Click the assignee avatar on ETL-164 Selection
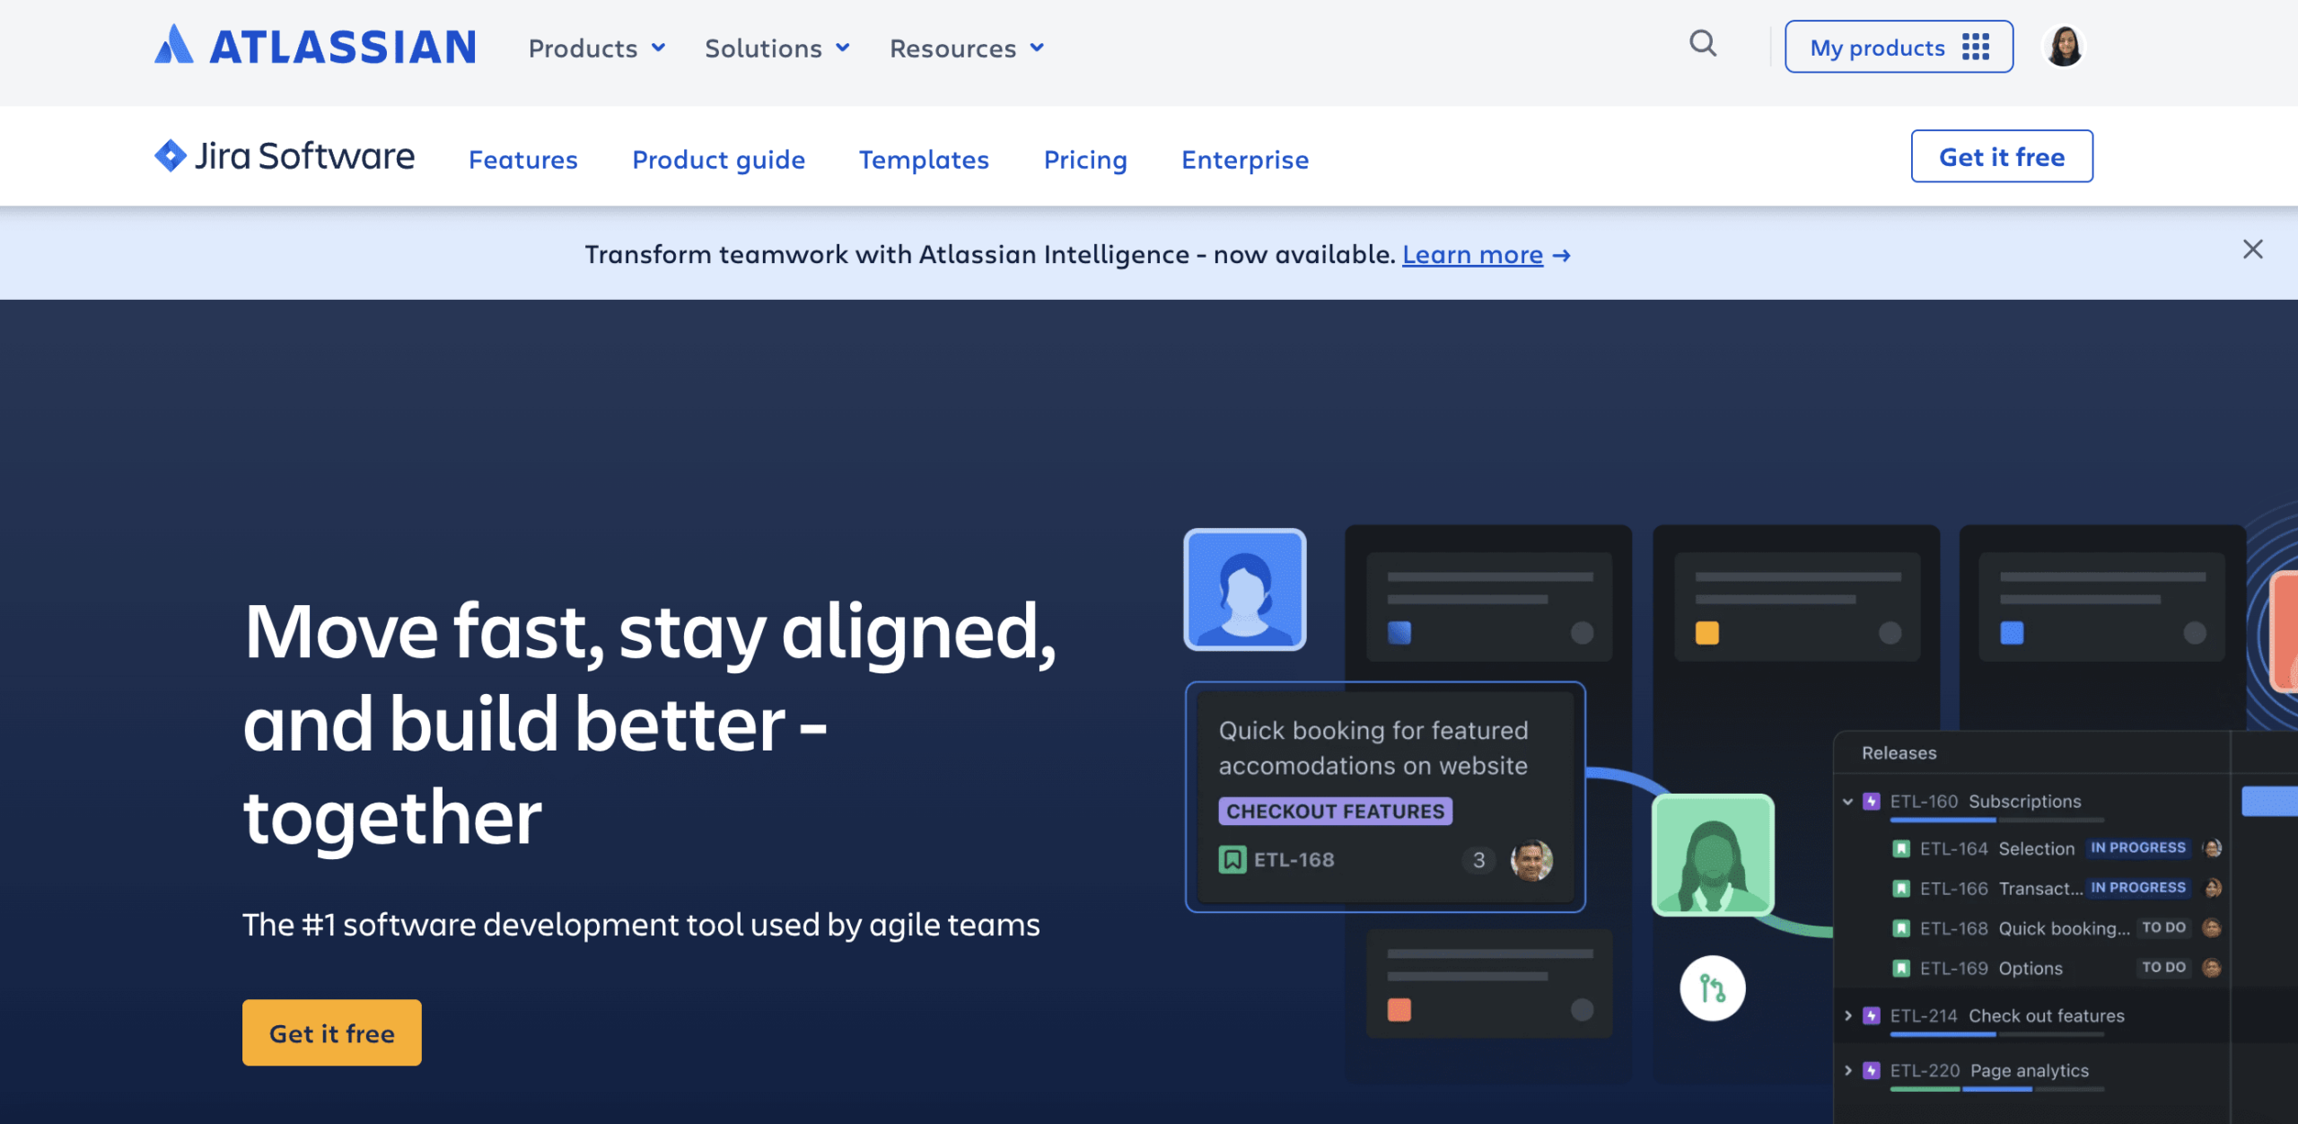The width and height of the screenshot is (2298, 1124). [2211, 847]
